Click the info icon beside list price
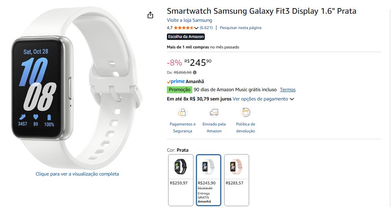Image resolution: width=391 pixels, height=207 pixels. (x=195, y=73)
